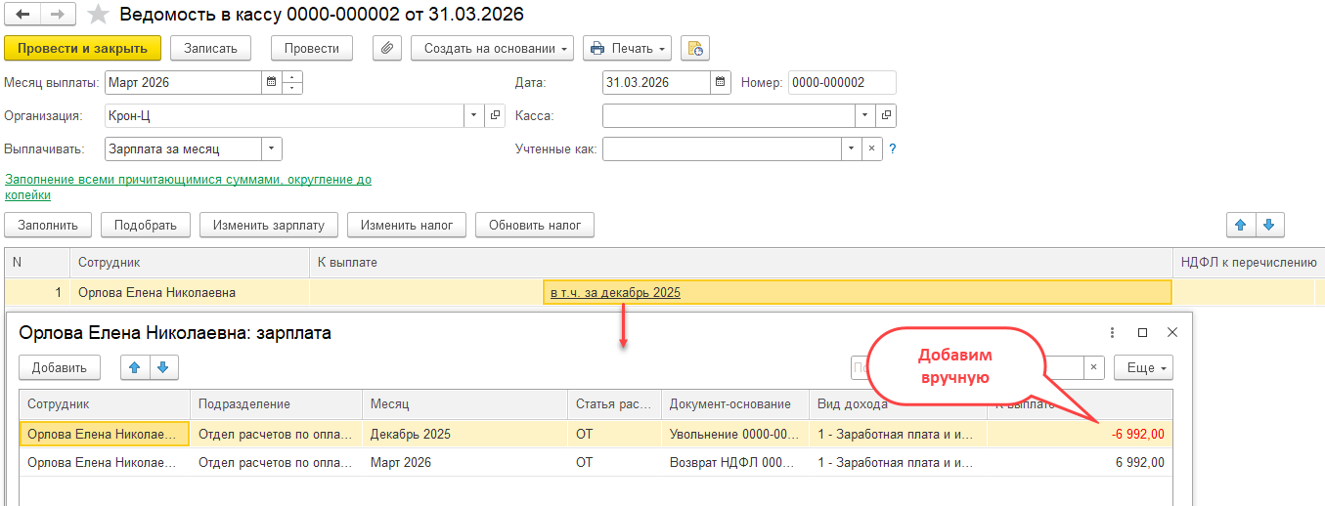Click Добавить button in salary popup
Image resolution: width=1325 pixels, height=506 pixels.
pyautogui.click(x=60, y=367)
